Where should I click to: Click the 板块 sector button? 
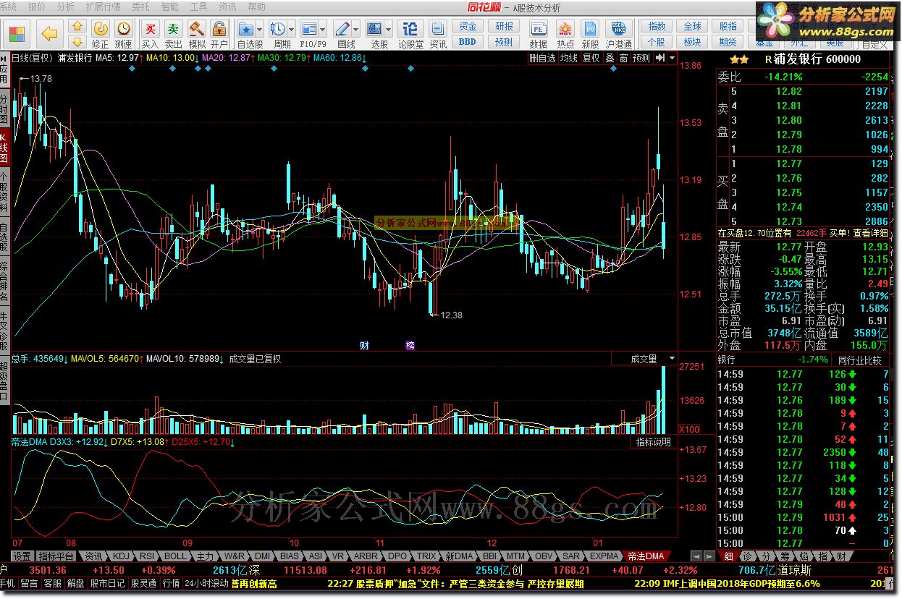tap(693, 42)
